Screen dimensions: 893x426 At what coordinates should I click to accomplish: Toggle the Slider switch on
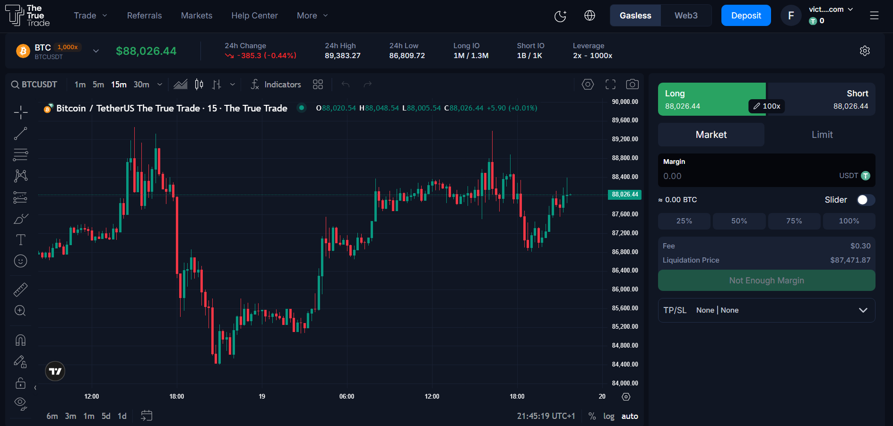click(x=866, y=200)
